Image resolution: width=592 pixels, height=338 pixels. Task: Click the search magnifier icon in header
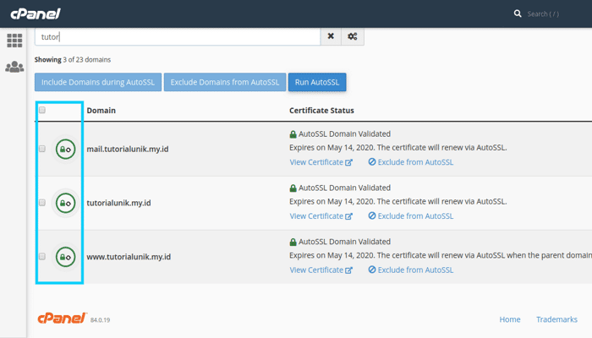pos(518,14)
